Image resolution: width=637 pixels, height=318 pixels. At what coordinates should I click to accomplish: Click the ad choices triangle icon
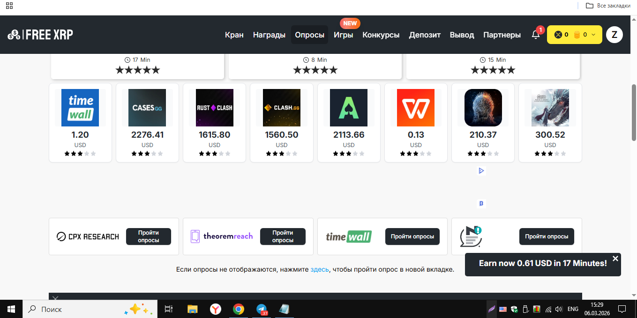[481, 171]
